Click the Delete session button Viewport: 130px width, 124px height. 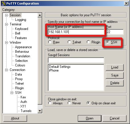[x=115, y=83]
